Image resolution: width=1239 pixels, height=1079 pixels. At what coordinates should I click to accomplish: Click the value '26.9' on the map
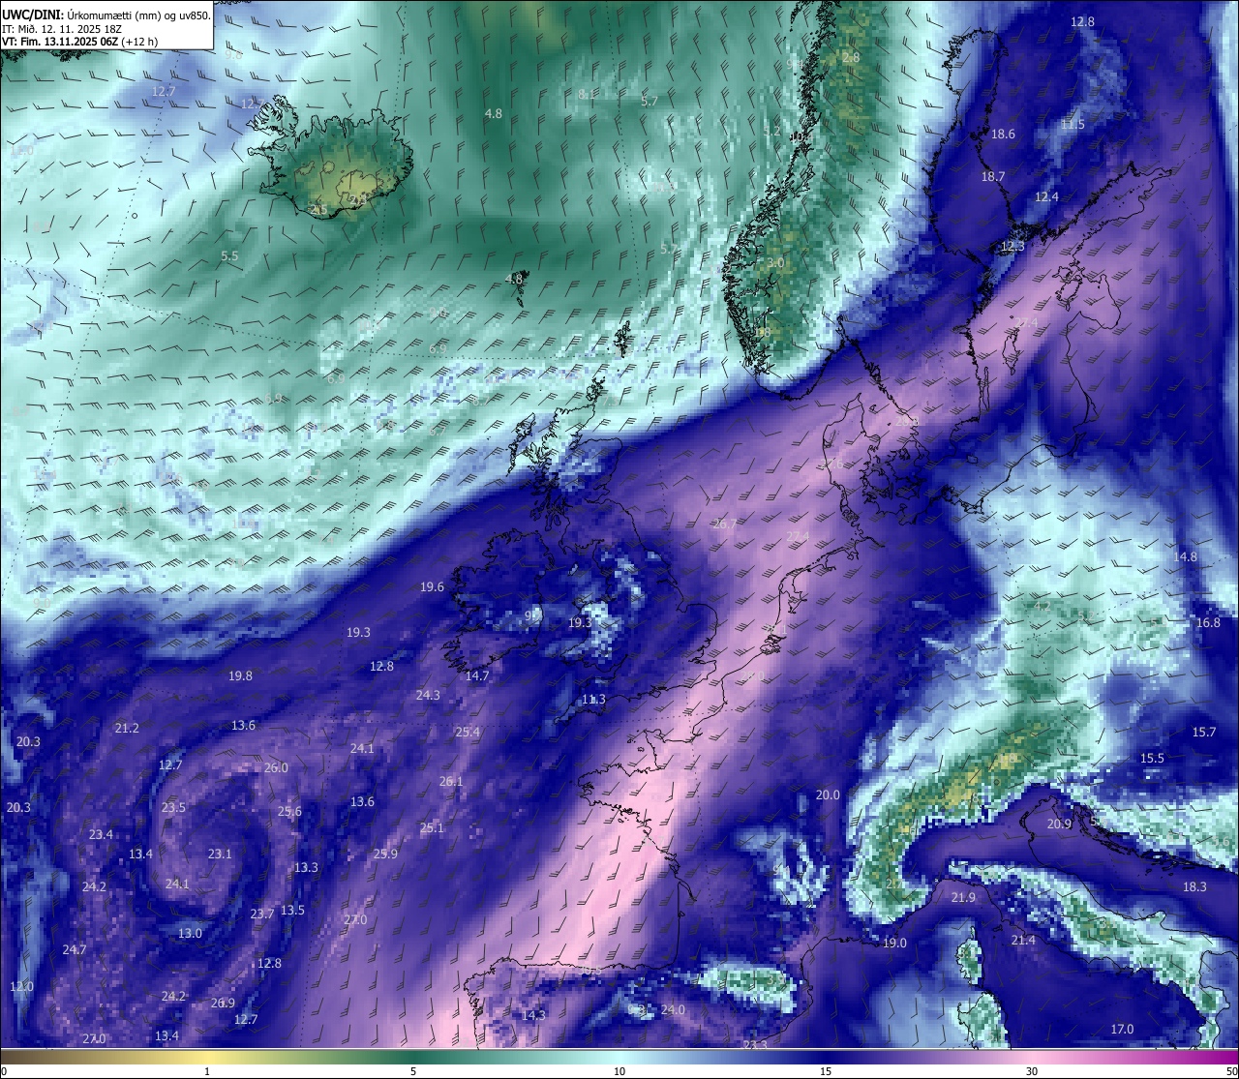(223, 1004)
